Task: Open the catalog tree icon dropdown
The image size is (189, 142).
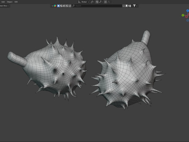Action: point(130,6)
